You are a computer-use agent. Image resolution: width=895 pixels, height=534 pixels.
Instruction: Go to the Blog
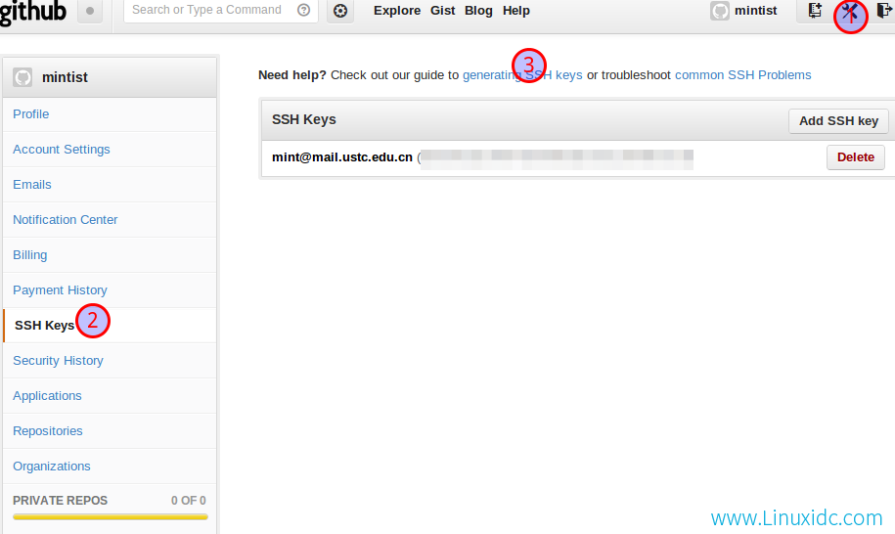pos(478,10)
